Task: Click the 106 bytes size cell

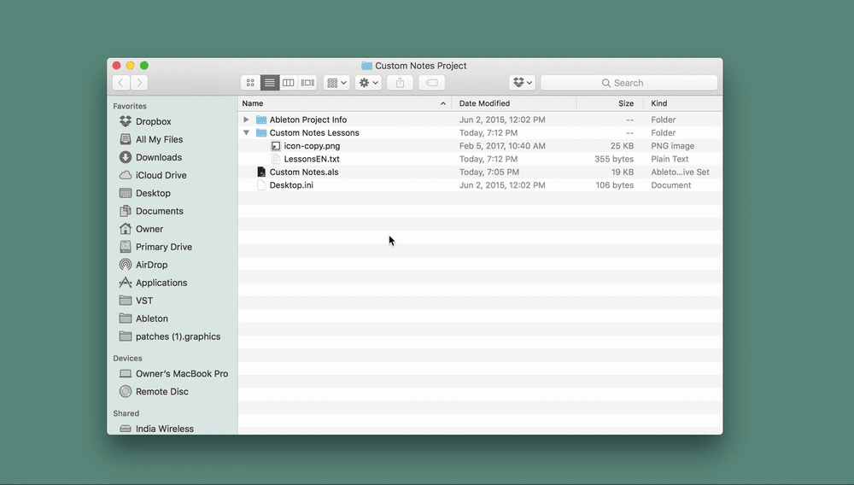Action: pos(614,185)
